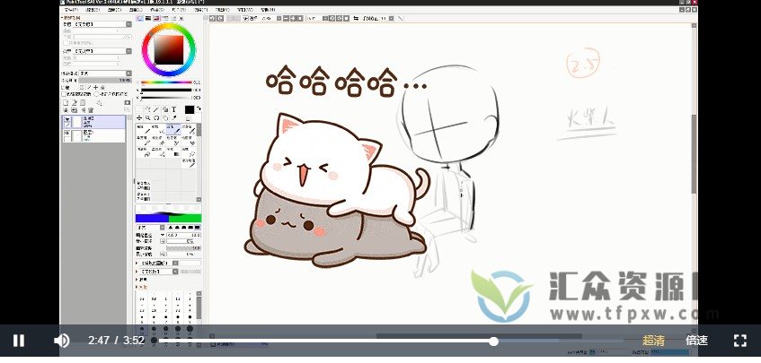Choose the 水彩笔 watercolor brush

(x=189, y=129)
